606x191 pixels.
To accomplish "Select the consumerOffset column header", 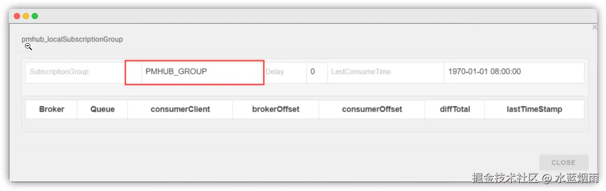I will point(372,109).
